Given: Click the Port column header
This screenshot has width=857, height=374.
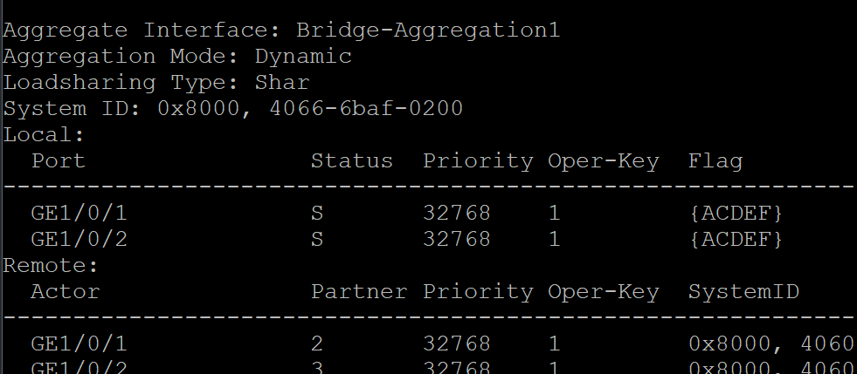Looking at the screenshot, I should pyautogui.click(x=59, y=161).
